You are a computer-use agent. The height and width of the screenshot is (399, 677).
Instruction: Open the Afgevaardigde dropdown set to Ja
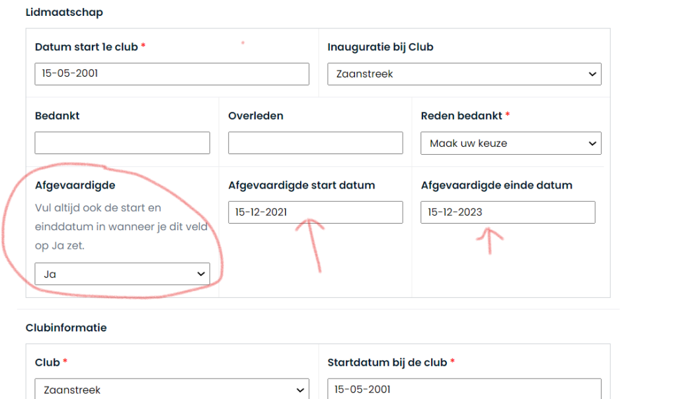(122, 274)
